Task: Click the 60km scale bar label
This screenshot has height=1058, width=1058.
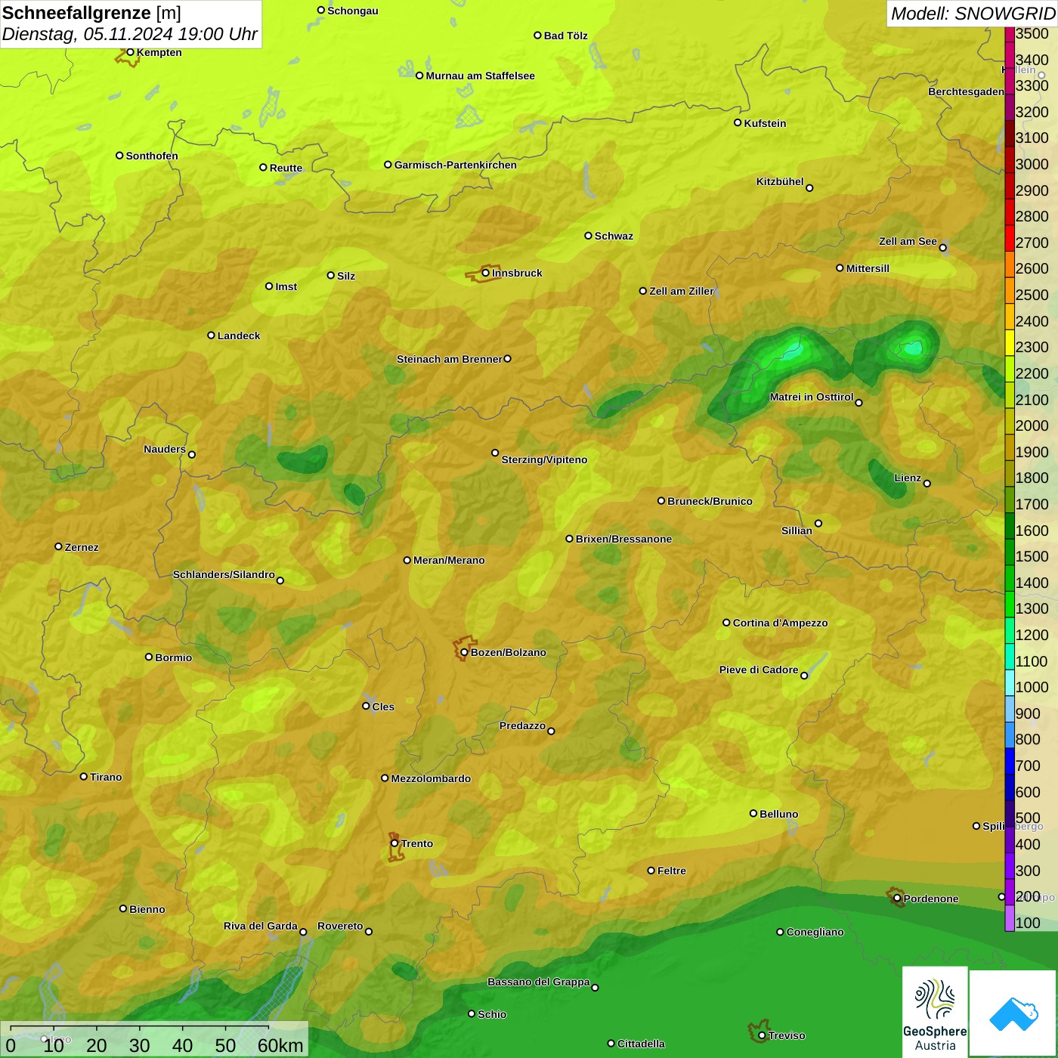Action: (280, 1045)
